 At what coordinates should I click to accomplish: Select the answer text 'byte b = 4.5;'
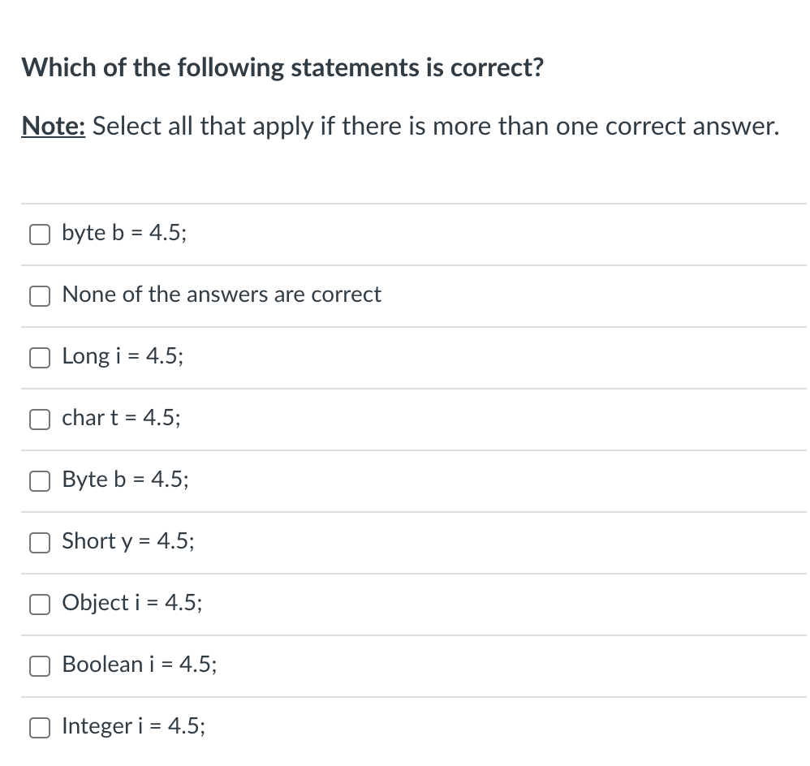(123, 233)
